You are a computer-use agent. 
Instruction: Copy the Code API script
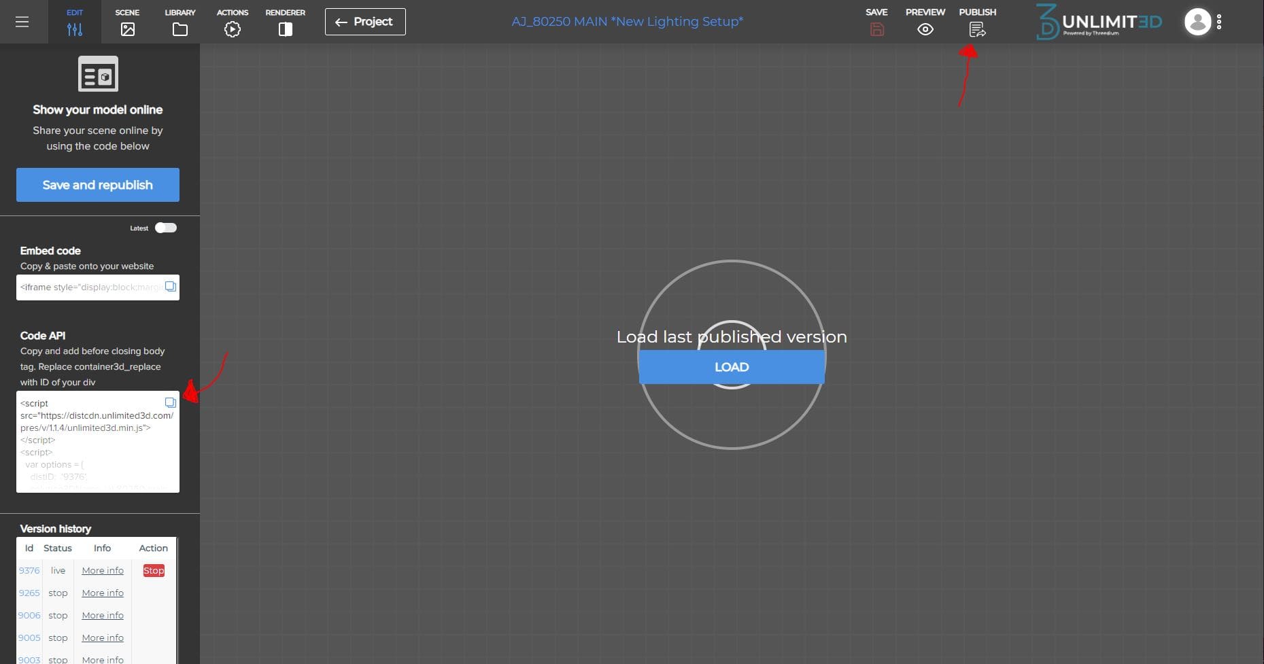pyautogui.click(x=171, y=402)
